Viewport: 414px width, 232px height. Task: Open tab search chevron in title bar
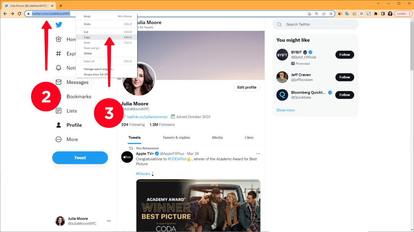[378, 3]
